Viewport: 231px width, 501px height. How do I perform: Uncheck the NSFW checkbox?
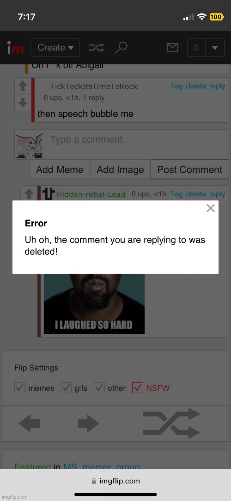pos(138,388)
